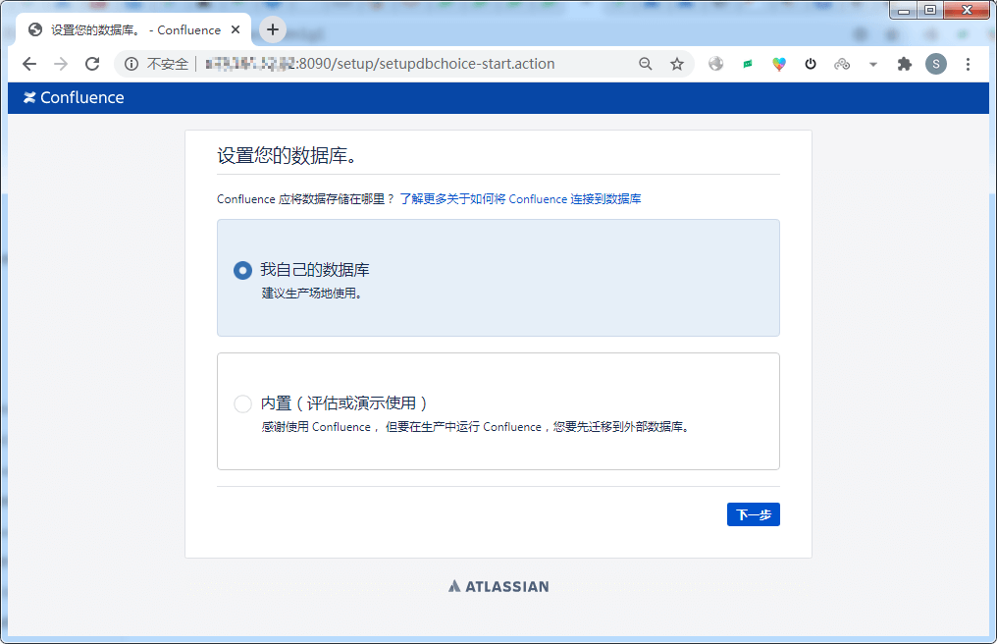Maximize the browser window

tap(930, 10)
